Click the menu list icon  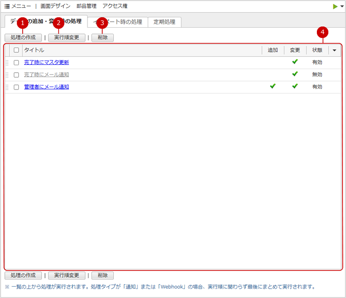tap(7, 6)
